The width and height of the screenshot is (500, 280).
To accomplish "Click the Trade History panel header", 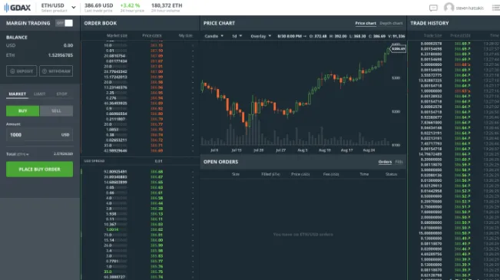I will (453, 23).
